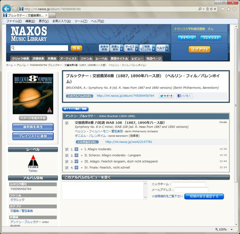Click 投稿内容を確認する button
Screen dimensions: 240x234
coord(204,196)
